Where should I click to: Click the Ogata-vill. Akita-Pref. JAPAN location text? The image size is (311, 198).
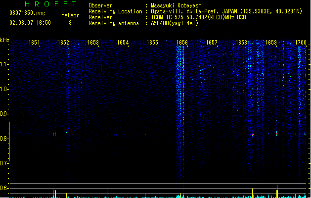click(226, 11)
